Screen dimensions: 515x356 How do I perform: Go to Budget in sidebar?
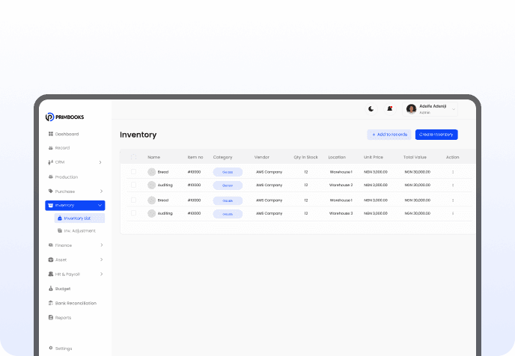[x=59, y=289]
